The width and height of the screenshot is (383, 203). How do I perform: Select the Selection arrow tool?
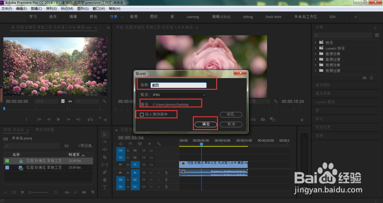point(105,135)
